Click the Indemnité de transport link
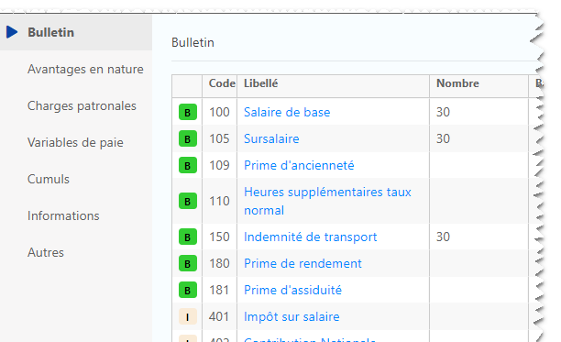 point(310,237)
